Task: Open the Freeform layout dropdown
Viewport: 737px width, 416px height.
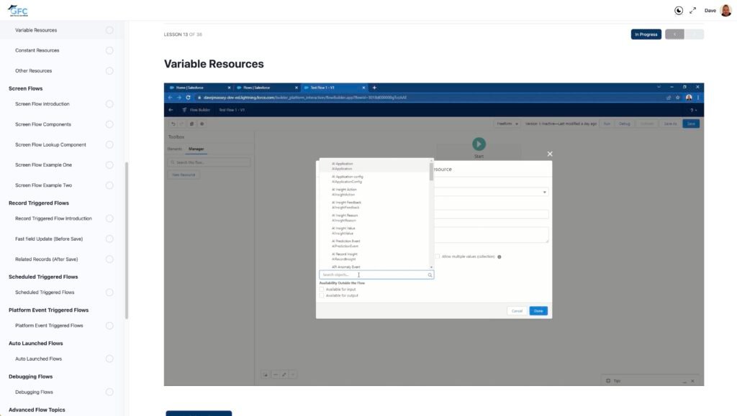Action: [x=507, y=124]
